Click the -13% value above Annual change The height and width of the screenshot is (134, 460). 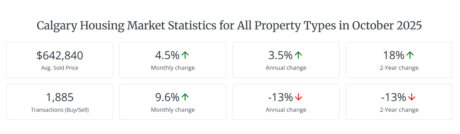coord(280,97)
